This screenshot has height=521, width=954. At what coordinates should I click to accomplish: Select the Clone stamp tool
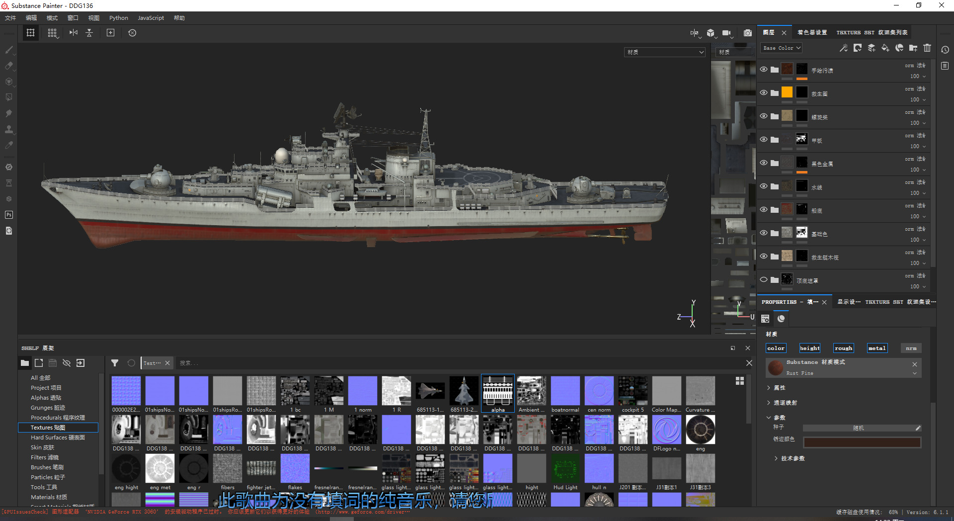[x=9, y=129]
